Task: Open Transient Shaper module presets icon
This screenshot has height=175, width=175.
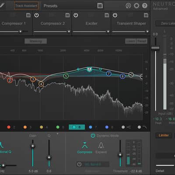Action: (146, 15)
